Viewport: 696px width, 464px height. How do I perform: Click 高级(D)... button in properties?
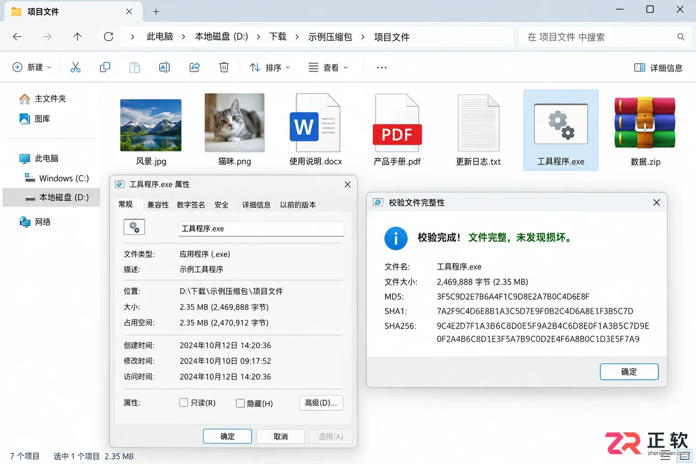click(x=321, y=403)
